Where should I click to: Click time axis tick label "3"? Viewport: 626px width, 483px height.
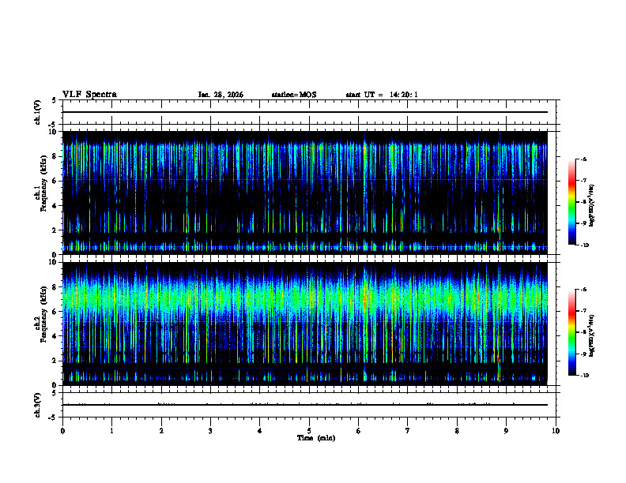210,431
